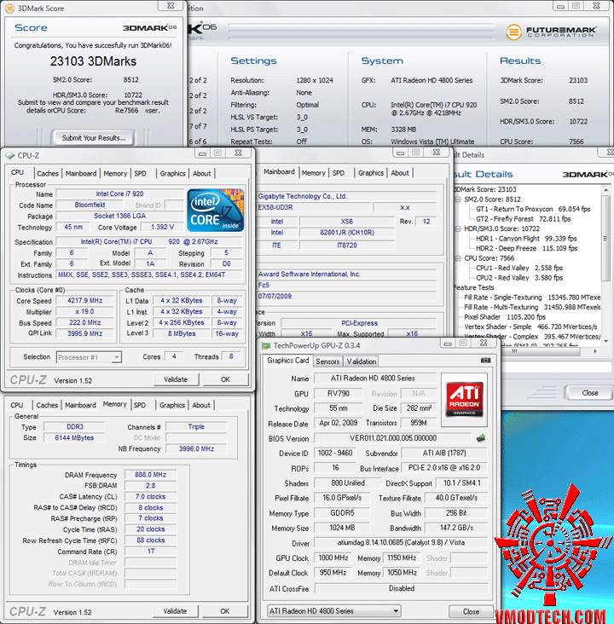Screen dimensions: 614x624
Task: Collapse the CPU Score: 7566 tree node
Action: point(458,258)
